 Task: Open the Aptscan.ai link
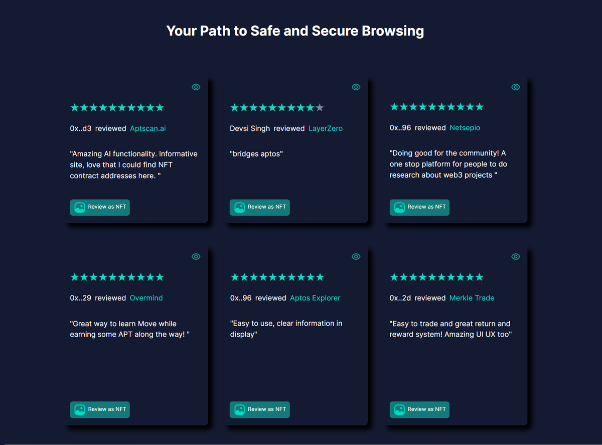pos(148,128)
